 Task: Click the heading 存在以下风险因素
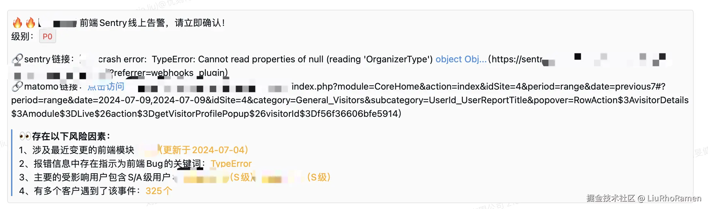point(71,136)
